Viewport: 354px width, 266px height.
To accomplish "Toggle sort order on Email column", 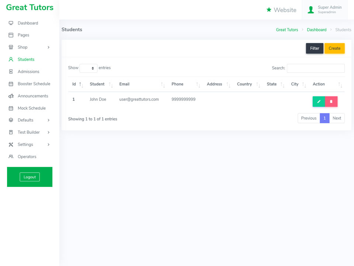I will pos(163,85).
